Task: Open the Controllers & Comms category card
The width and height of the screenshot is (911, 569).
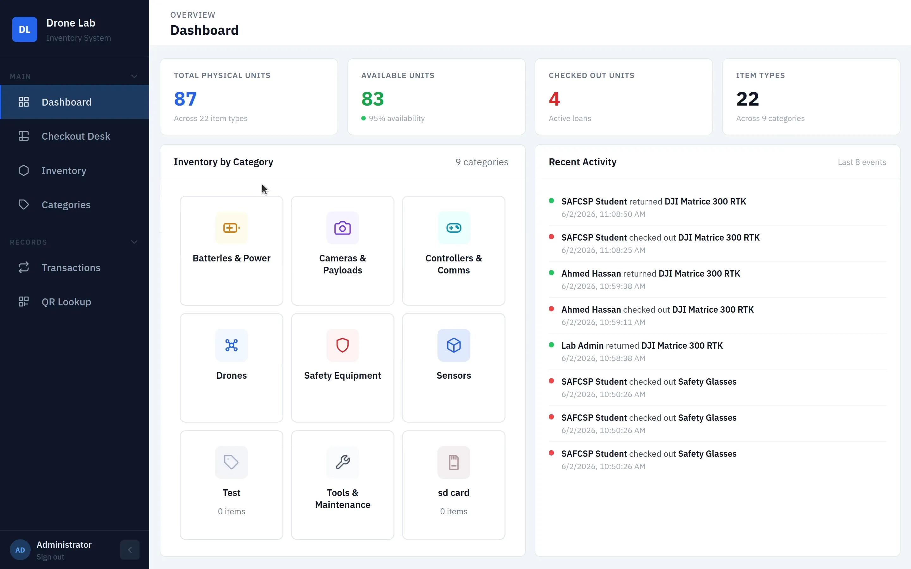Action: pos(454,251)
